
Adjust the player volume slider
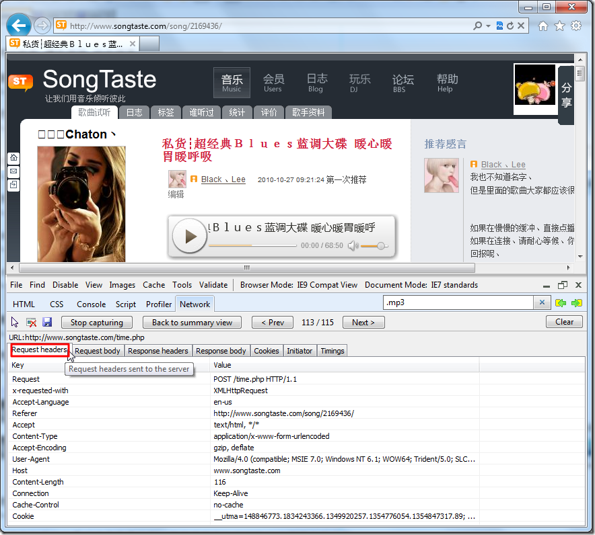[x=374, y=246]
